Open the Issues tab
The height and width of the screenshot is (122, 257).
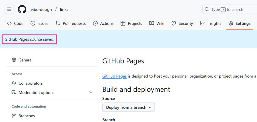pos(39,23)
